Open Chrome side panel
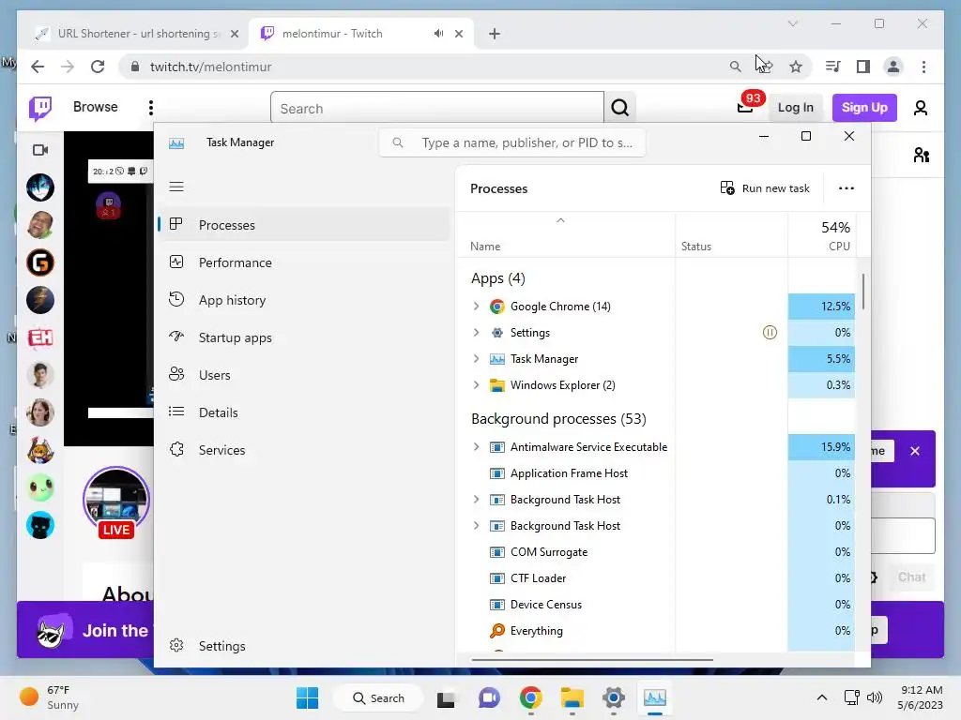961x720 pixels. 863,67
